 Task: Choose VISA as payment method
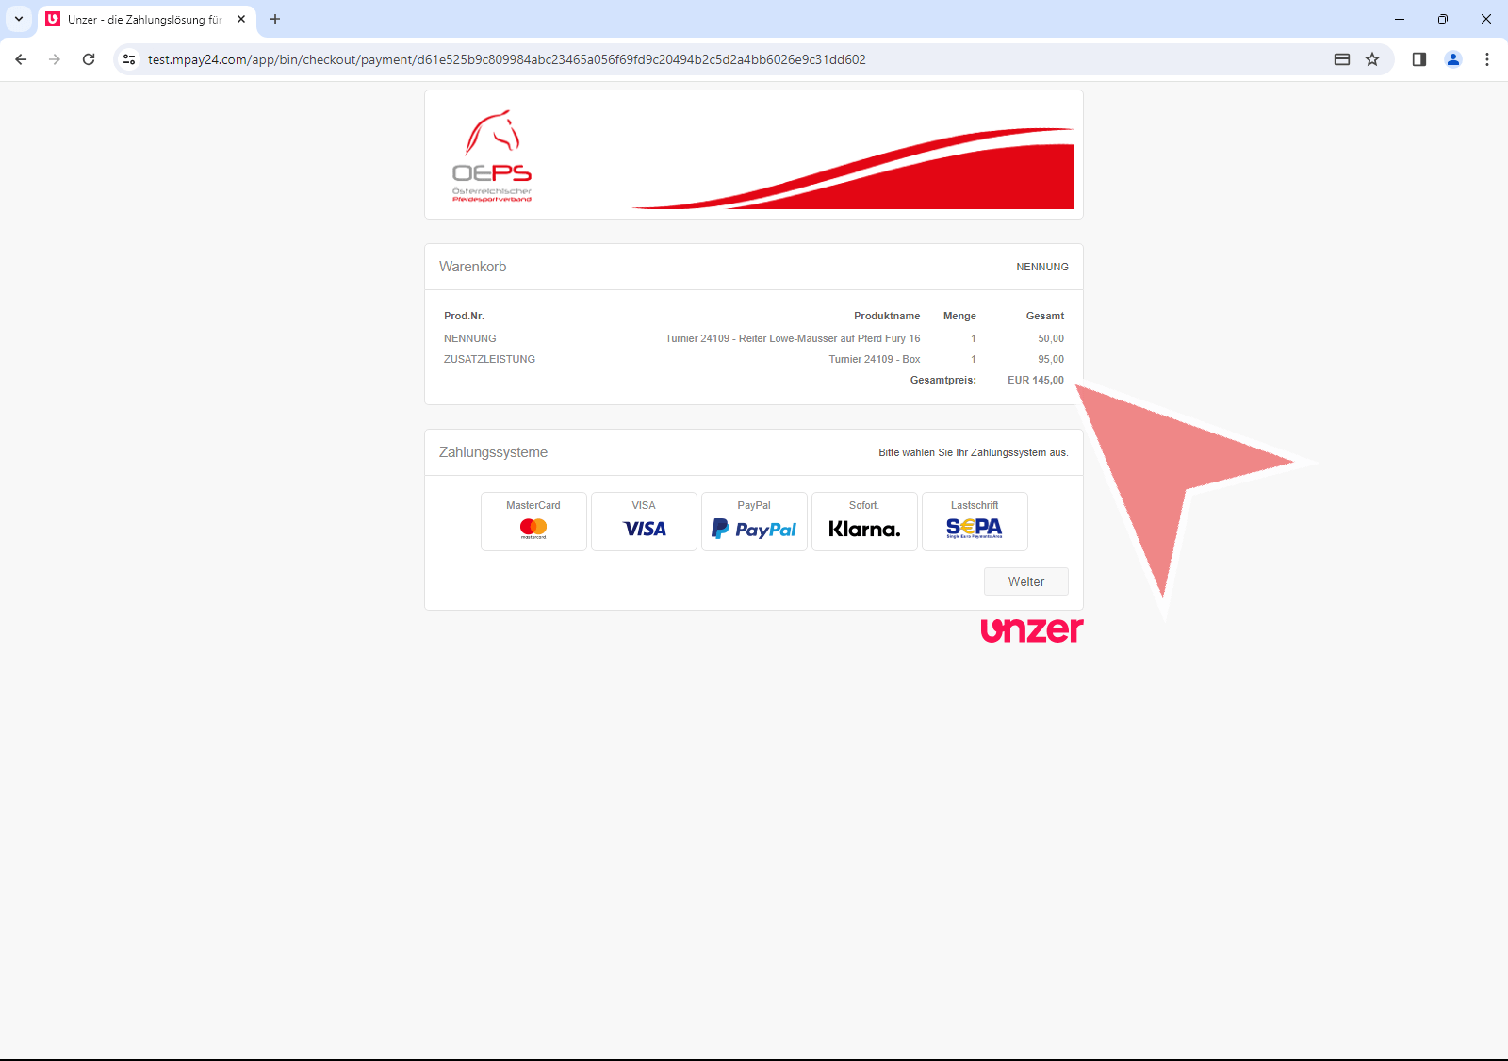(x=644, y=521)
